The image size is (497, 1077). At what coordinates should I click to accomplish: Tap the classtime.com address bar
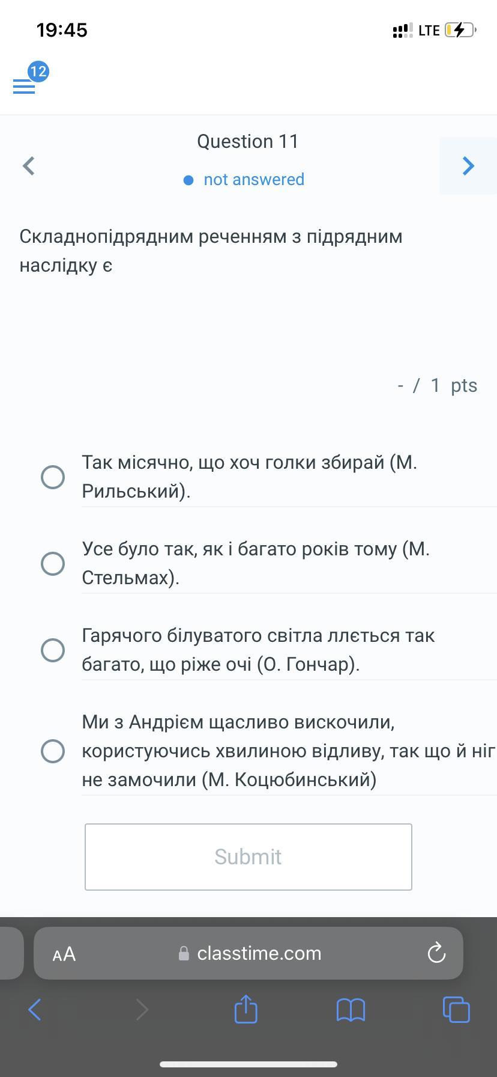coord(258,953)
